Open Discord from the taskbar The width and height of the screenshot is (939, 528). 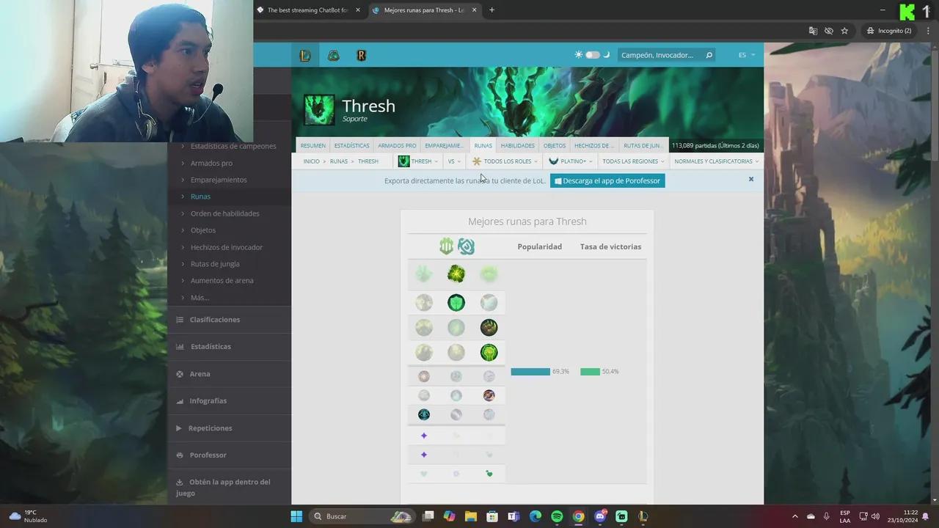coord(600,516)
